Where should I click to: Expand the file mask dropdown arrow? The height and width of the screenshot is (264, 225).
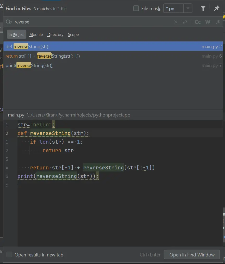point(188,9)
